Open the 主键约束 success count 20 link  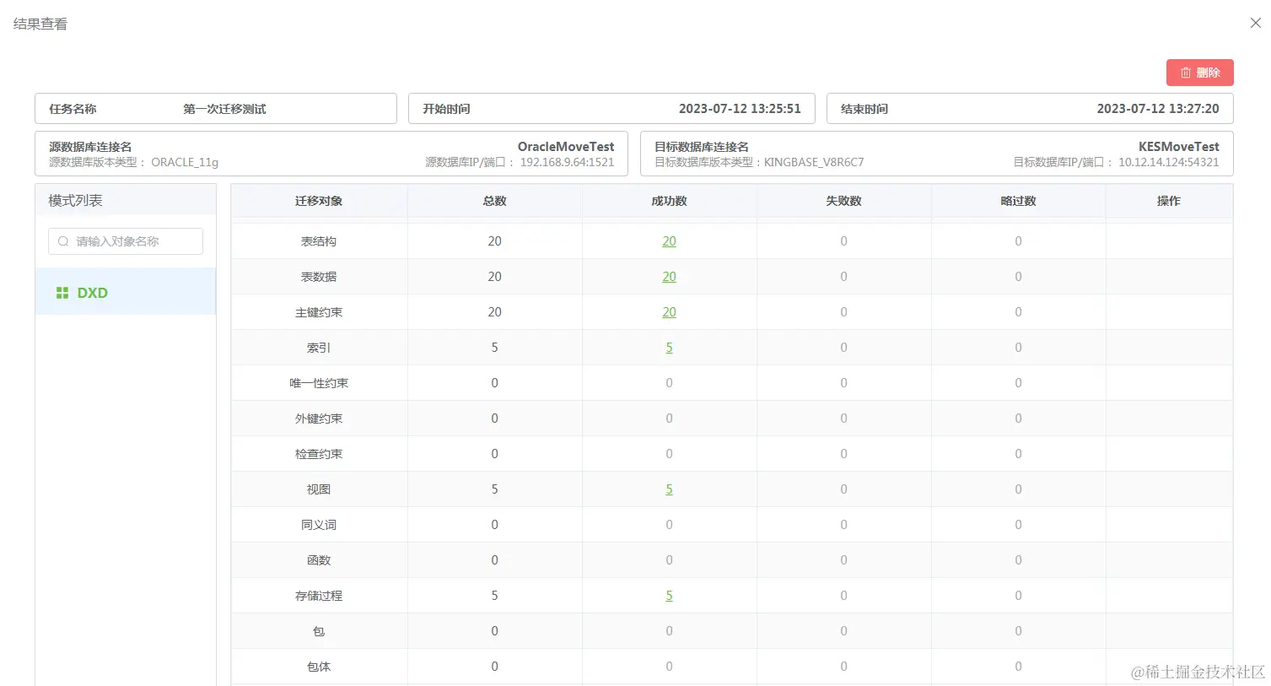(669, 312)
